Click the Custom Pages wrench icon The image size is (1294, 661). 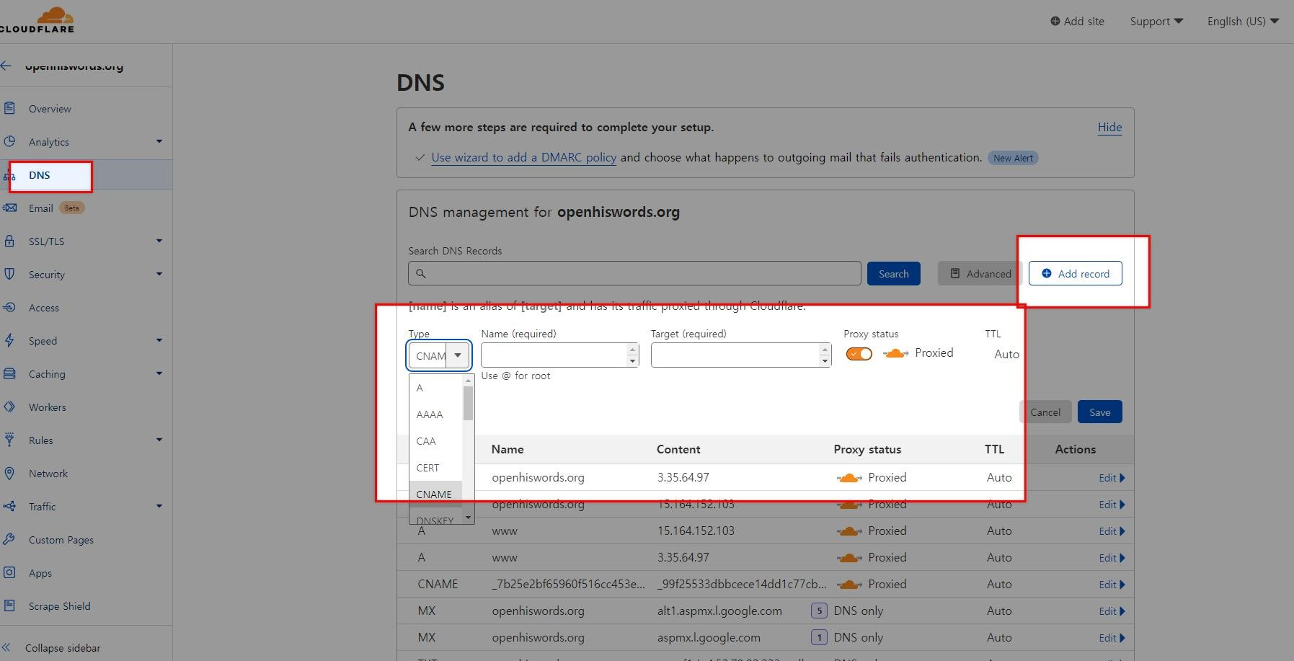(9, 540)
